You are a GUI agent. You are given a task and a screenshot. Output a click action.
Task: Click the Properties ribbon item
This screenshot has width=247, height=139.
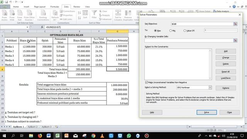pyautogui.click(x=66, y=15)
